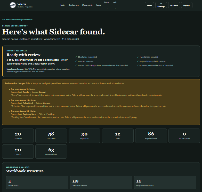This screenshot has width=202, height=192.
Task: Click the checkmark beside 4 worksheets analyzed
Action: point(138,57)
